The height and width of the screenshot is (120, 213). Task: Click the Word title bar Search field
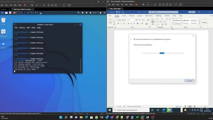[x=163, y=12]
